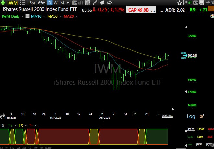
Task: Click the iShares Russell 2000 Index Fund ETF title
Action: (40, 9)
